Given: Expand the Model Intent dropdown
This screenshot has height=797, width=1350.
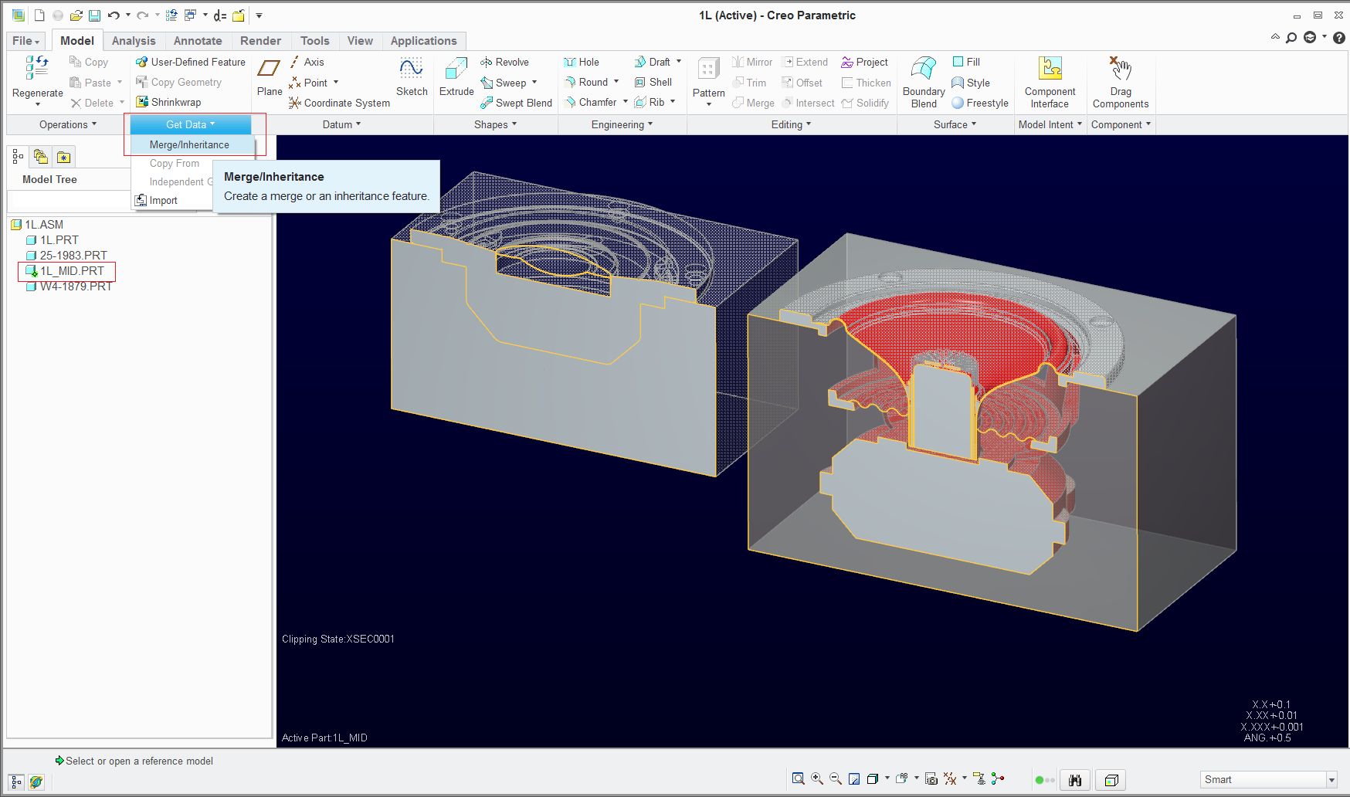Looking at the screenshot, I should [1050, 124].
